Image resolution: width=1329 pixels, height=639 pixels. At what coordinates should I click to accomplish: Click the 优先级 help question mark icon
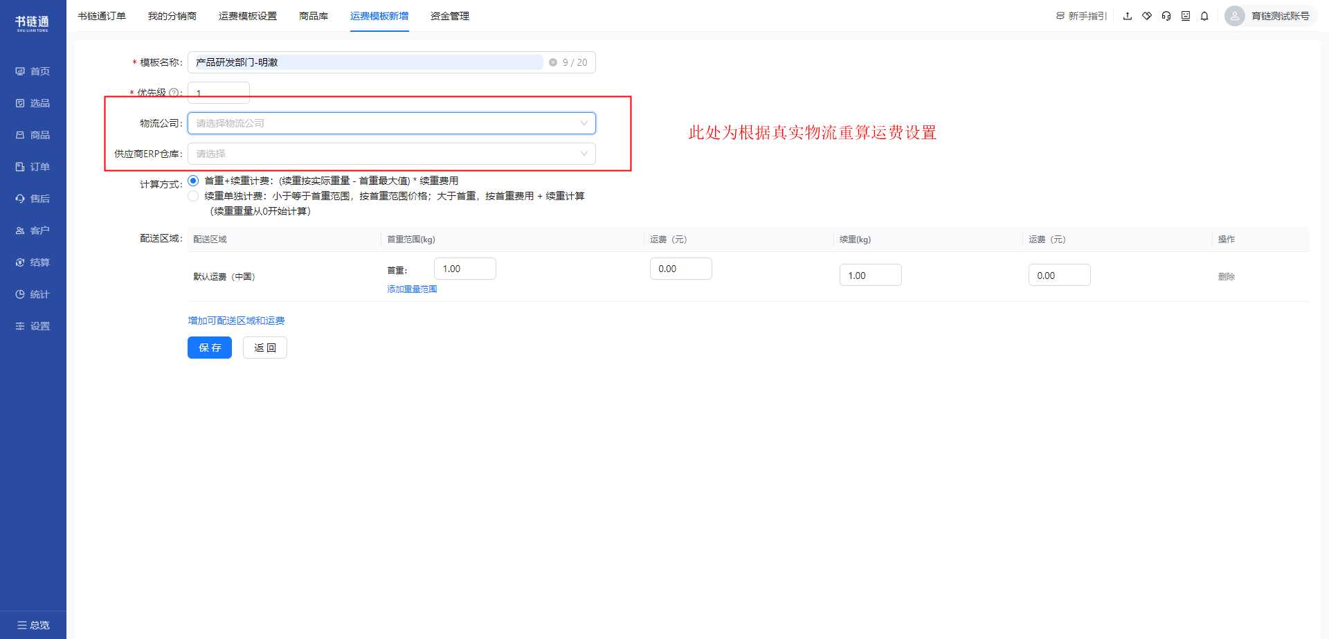[x=174, y=92]
